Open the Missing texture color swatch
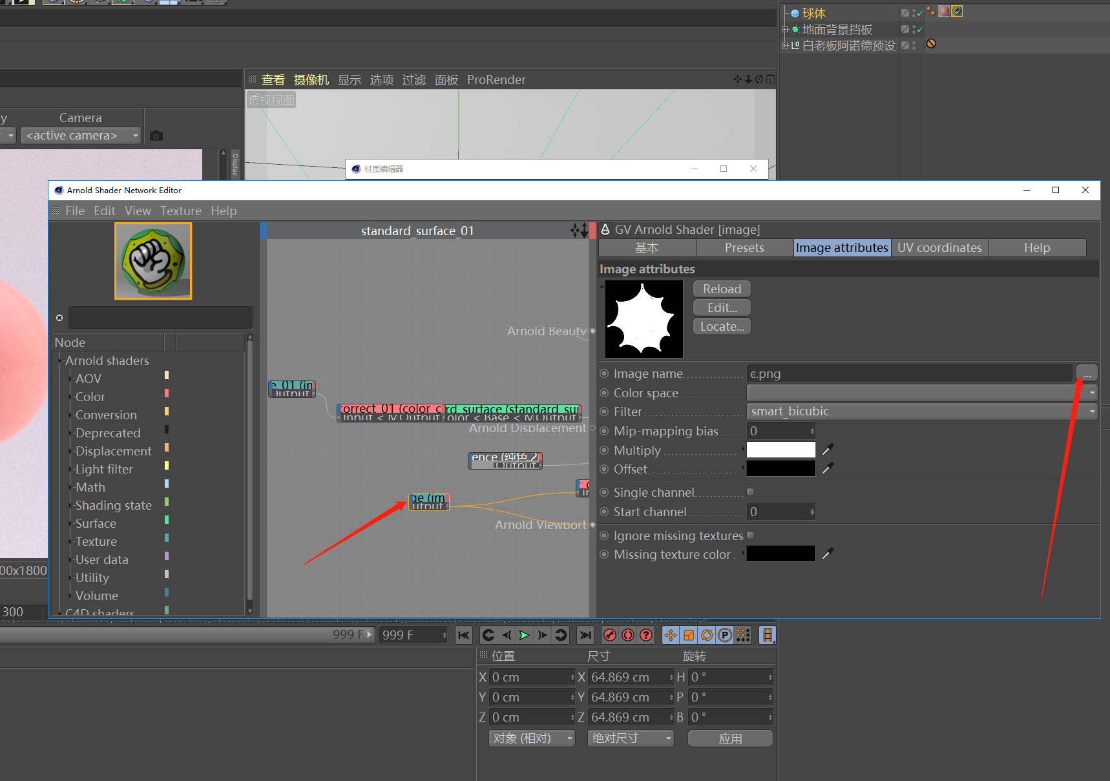The width and height of the screenshot is (1110, 781). pyautogui.click(x=781, y=554)
